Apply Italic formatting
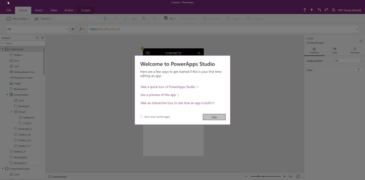Screen dimensions: 365x180 [x=116, y=19]
